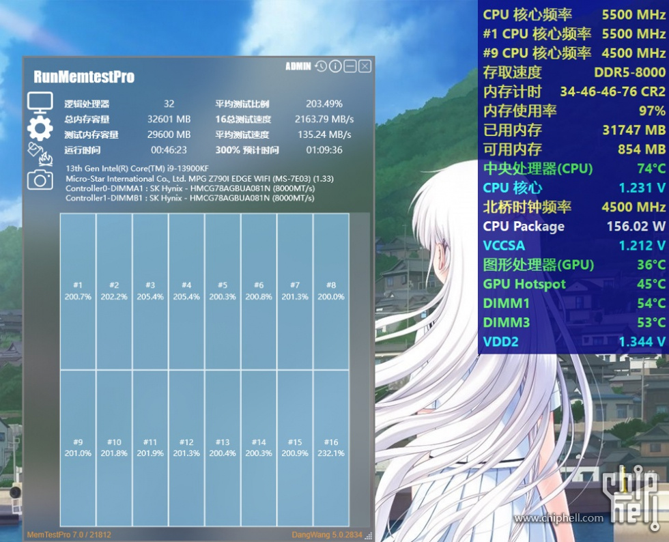Click the VDD2 1.344 V reading
This screenshot has height=542, width=669.
[x=574, y=341]
